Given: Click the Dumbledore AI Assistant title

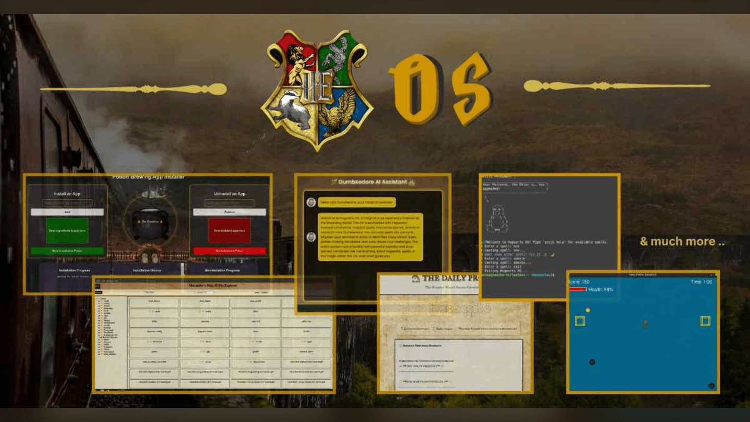Looking at the screenshot, I should pyautogui.click(x=373, y=182).
